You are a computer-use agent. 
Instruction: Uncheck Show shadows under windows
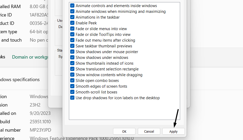tap(72, 58)
